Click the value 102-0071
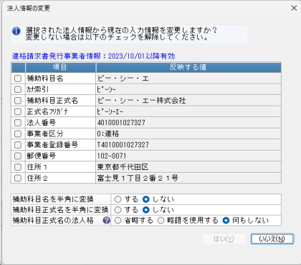 tap(112, 156)
